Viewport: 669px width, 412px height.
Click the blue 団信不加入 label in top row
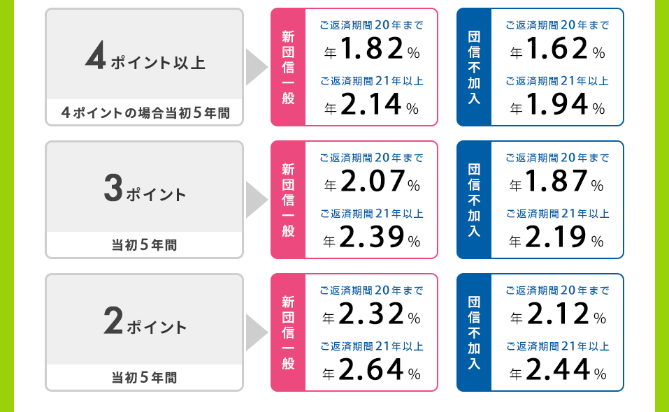474,67
